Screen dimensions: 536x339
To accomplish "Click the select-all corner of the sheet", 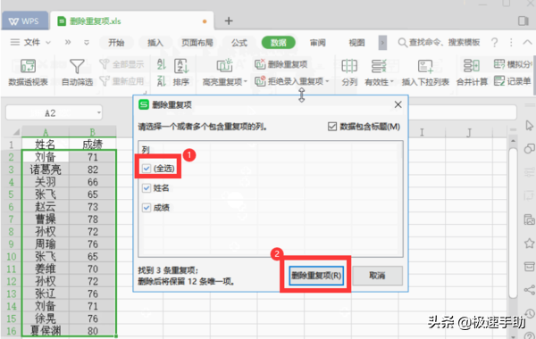I will pyautogui.click(x=15, y=132).
